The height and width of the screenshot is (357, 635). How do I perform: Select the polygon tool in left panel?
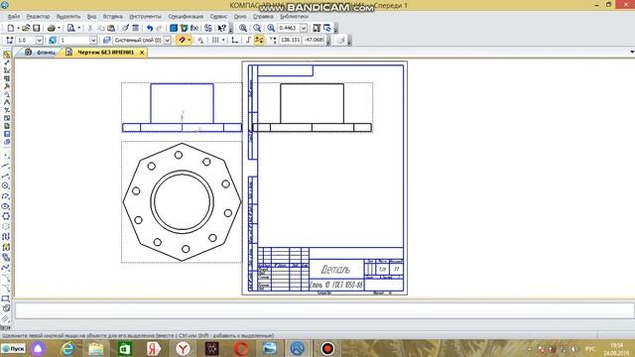coord(5,216)
